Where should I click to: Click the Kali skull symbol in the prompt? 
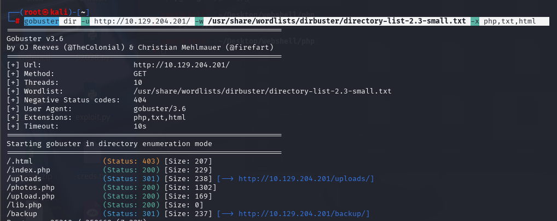coord(46,13)
